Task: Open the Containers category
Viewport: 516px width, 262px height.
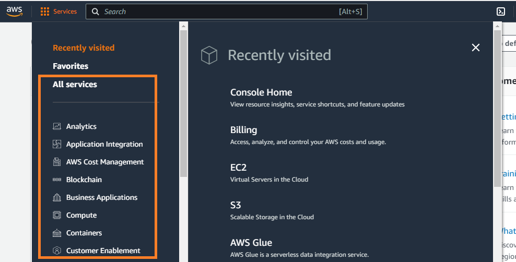Action: tap(84, 233)
